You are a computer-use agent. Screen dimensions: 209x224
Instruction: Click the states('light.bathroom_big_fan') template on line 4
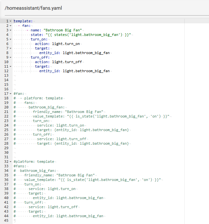click(88, 35)
